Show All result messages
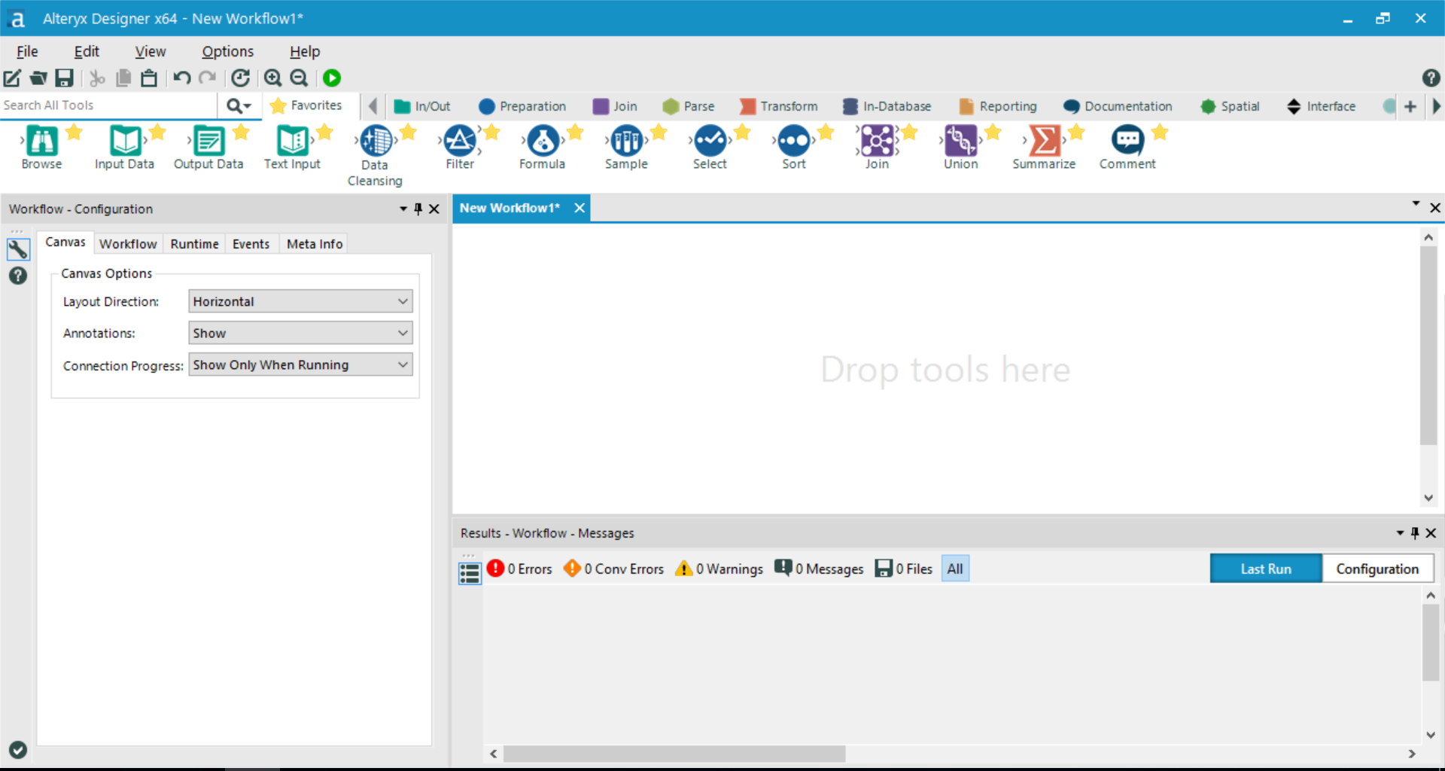Viewport: 1445px width, 771px height. 955,568
